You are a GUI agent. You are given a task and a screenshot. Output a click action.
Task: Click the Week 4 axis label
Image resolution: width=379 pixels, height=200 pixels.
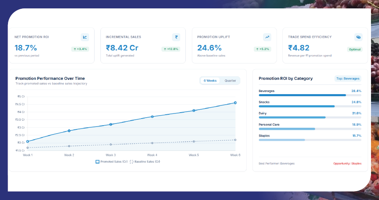(x=152, y=155)
